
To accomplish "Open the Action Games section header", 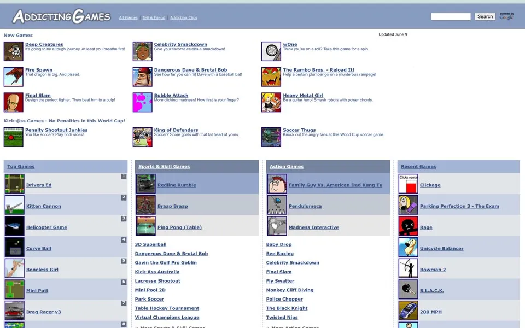I will click(287, 166).
